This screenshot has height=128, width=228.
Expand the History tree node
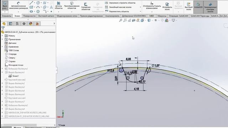[2, 36]
